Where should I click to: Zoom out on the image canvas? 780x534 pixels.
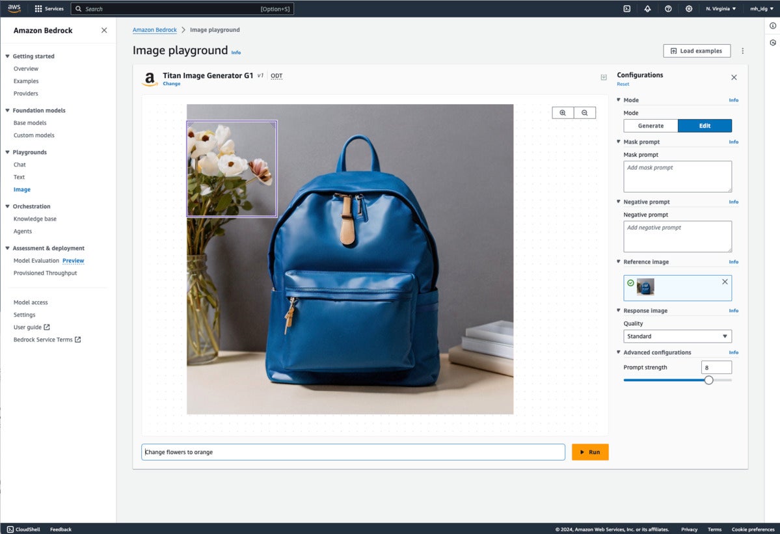click(x=584, y=113)
